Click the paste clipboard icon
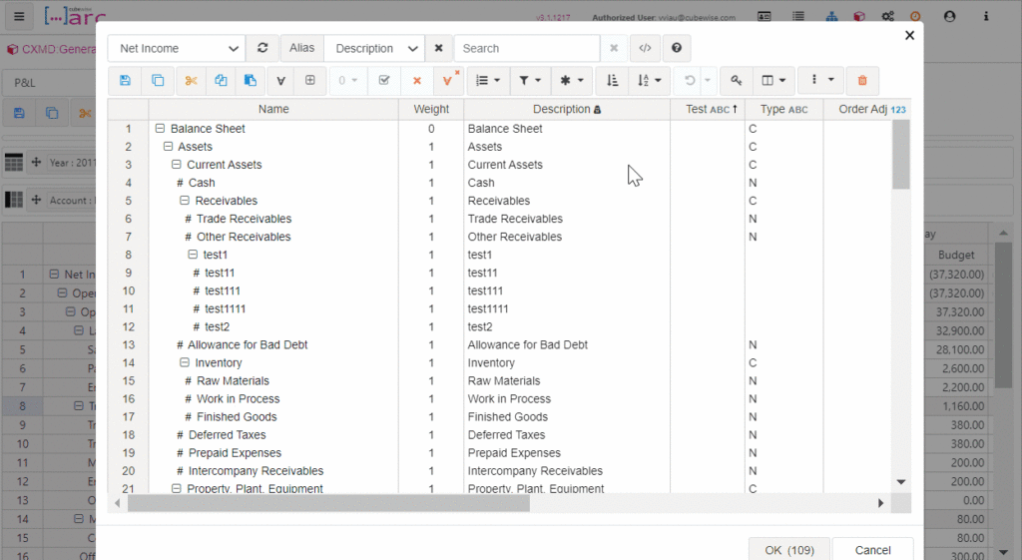This screenshot has height=560, width=1022. click(250, 81)
